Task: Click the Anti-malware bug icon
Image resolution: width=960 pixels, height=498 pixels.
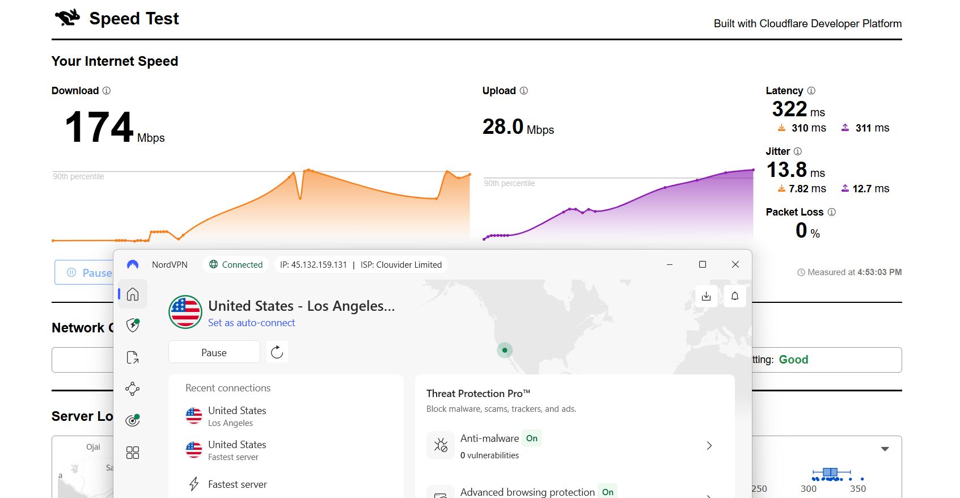Action: pos(441,445)
